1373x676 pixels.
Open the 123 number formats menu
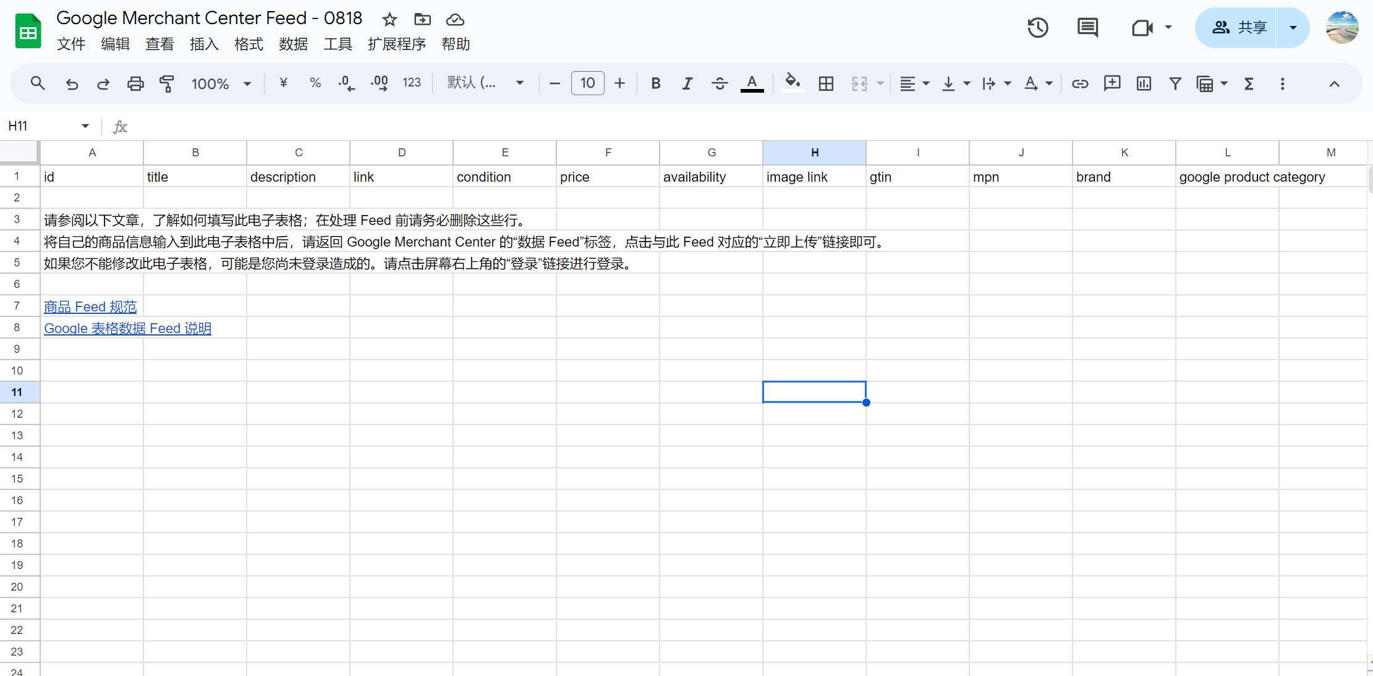point(412,83)
